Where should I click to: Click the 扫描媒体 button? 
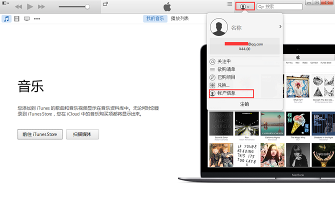point(82,134)
